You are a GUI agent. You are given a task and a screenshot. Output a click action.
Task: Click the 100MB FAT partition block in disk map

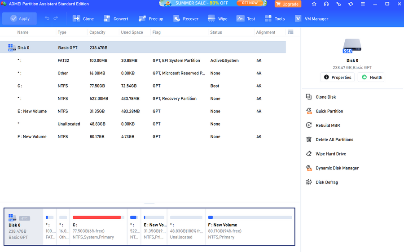(x=50, y=226)
